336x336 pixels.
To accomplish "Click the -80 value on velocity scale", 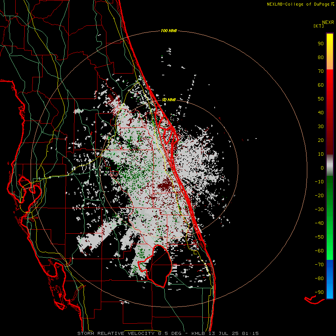I will [319, 279].
